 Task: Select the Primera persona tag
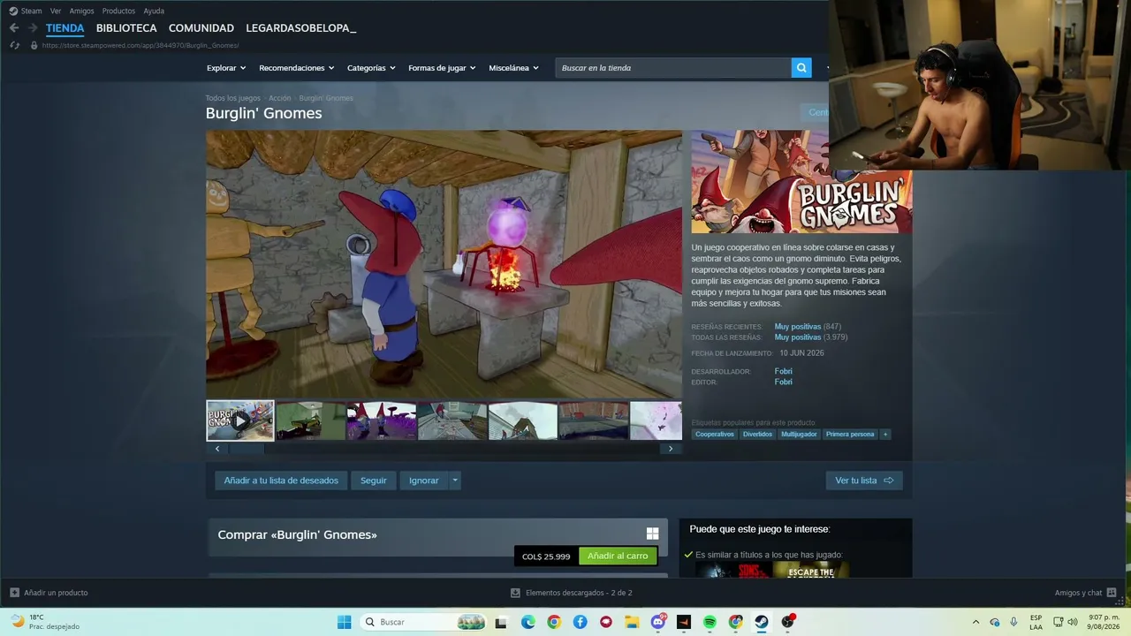click(850, 435)
